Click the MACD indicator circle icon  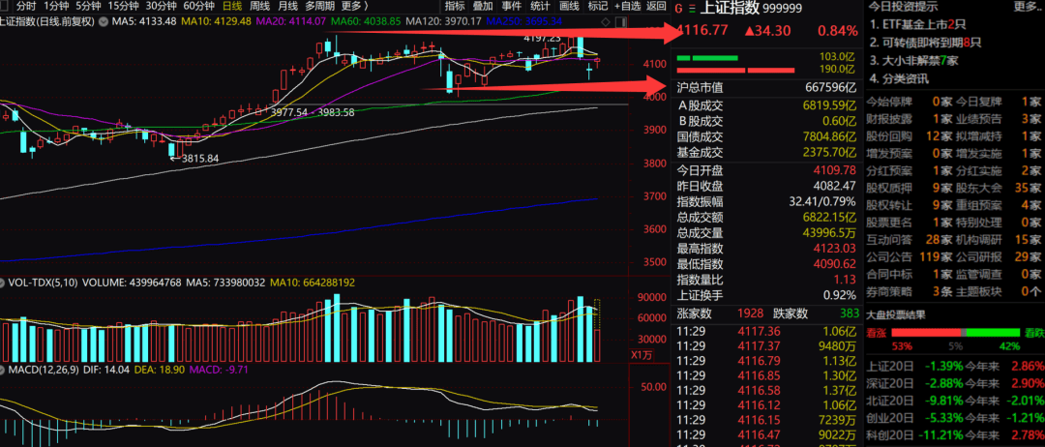(4, 370)
